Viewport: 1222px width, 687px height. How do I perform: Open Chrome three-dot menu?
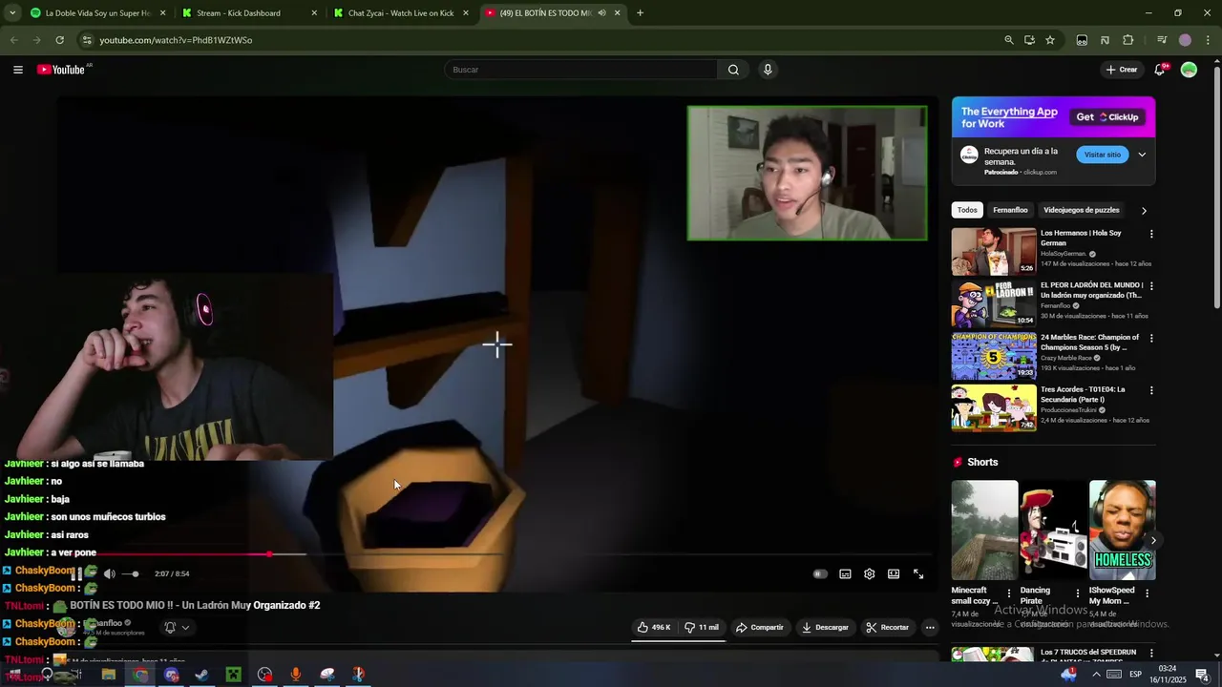(x=1208, y=40)
